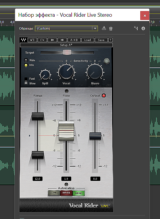
Task: Go to next preset arrow
Action: pyautogui.click(x=62, y=40)
